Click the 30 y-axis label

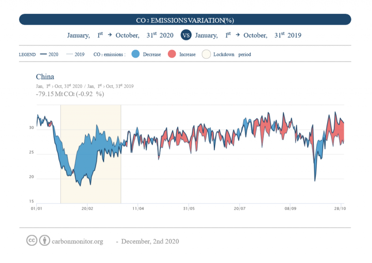point(32,128)
